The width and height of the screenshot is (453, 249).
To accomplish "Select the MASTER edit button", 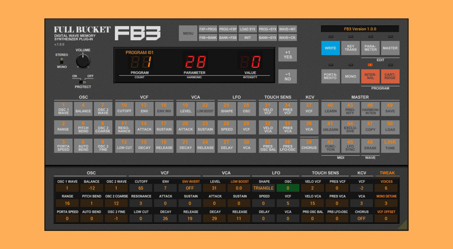I will 390,48.
